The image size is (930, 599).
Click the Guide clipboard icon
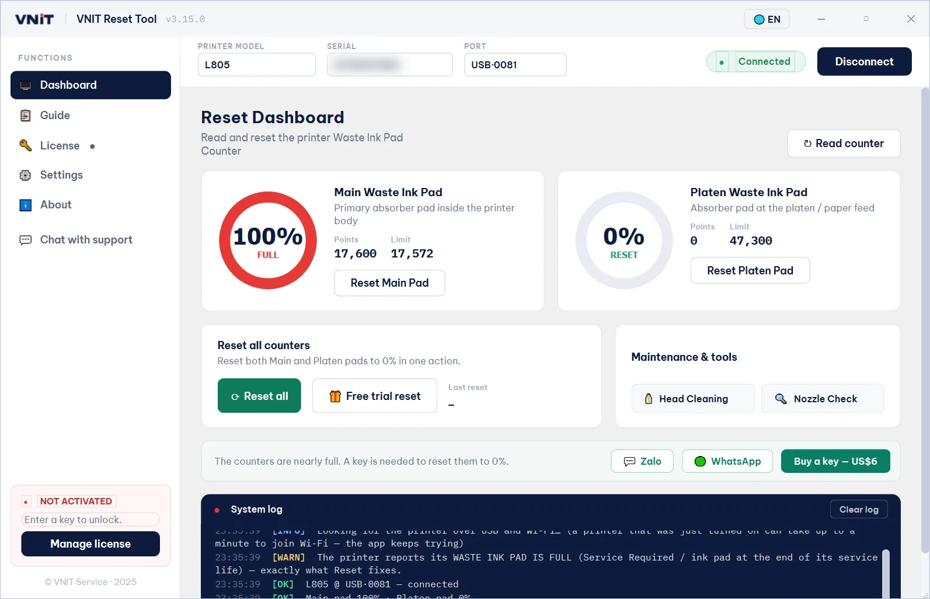tap(26, 116)
